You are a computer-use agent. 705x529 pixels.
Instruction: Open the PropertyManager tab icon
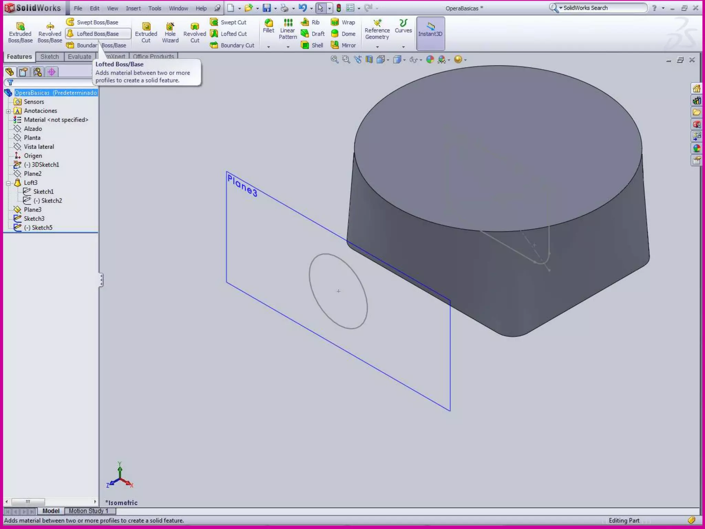coord(23,72)
